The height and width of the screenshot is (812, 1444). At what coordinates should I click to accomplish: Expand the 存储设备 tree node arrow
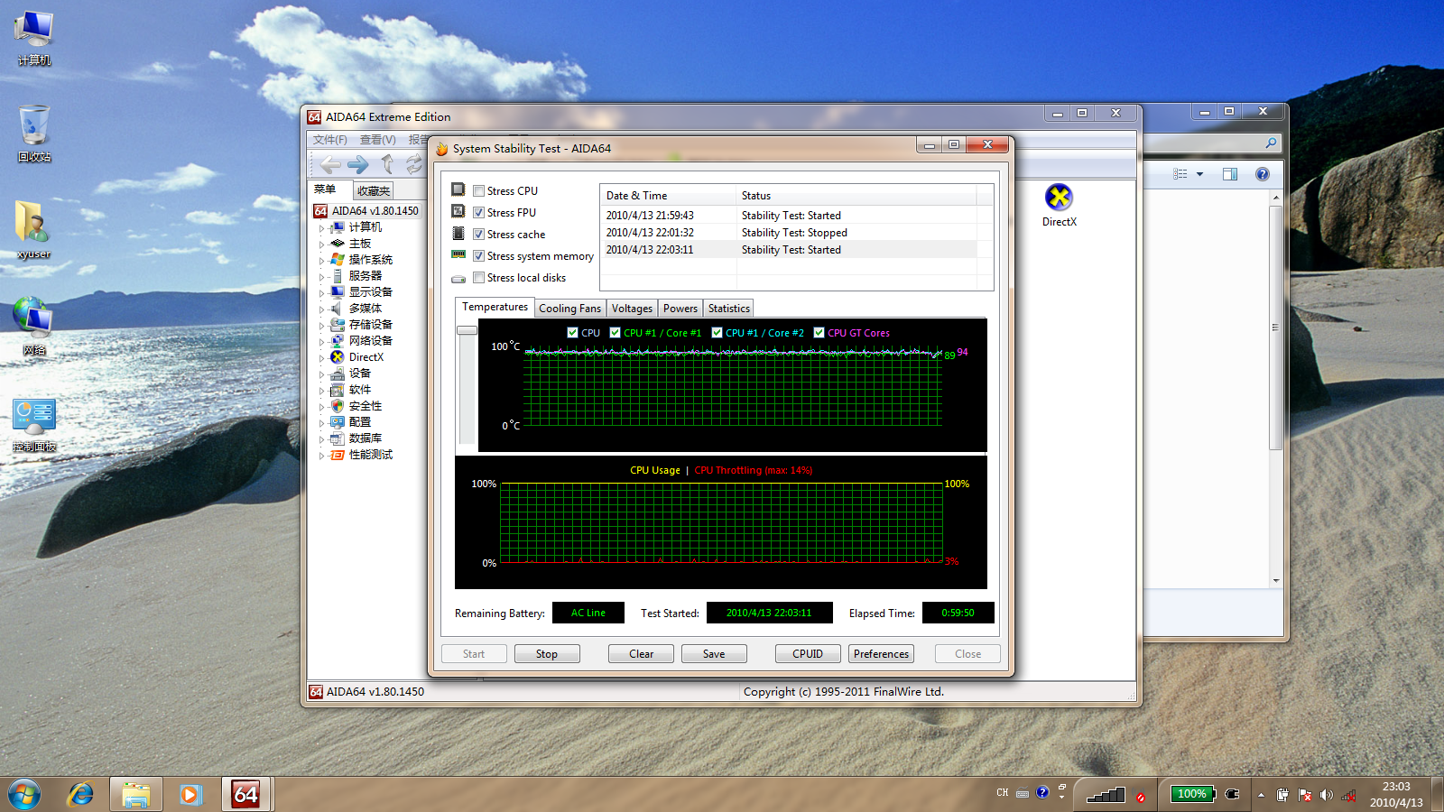321,326
